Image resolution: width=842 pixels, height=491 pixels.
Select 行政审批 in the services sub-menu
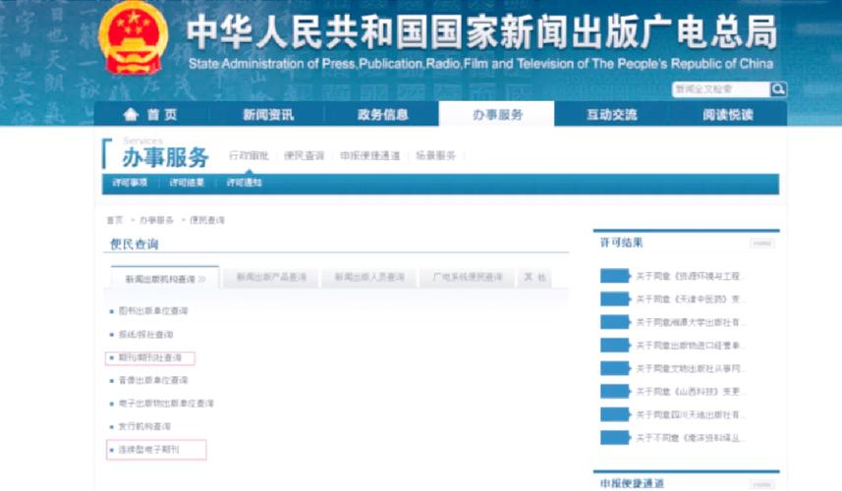point(249,155)
